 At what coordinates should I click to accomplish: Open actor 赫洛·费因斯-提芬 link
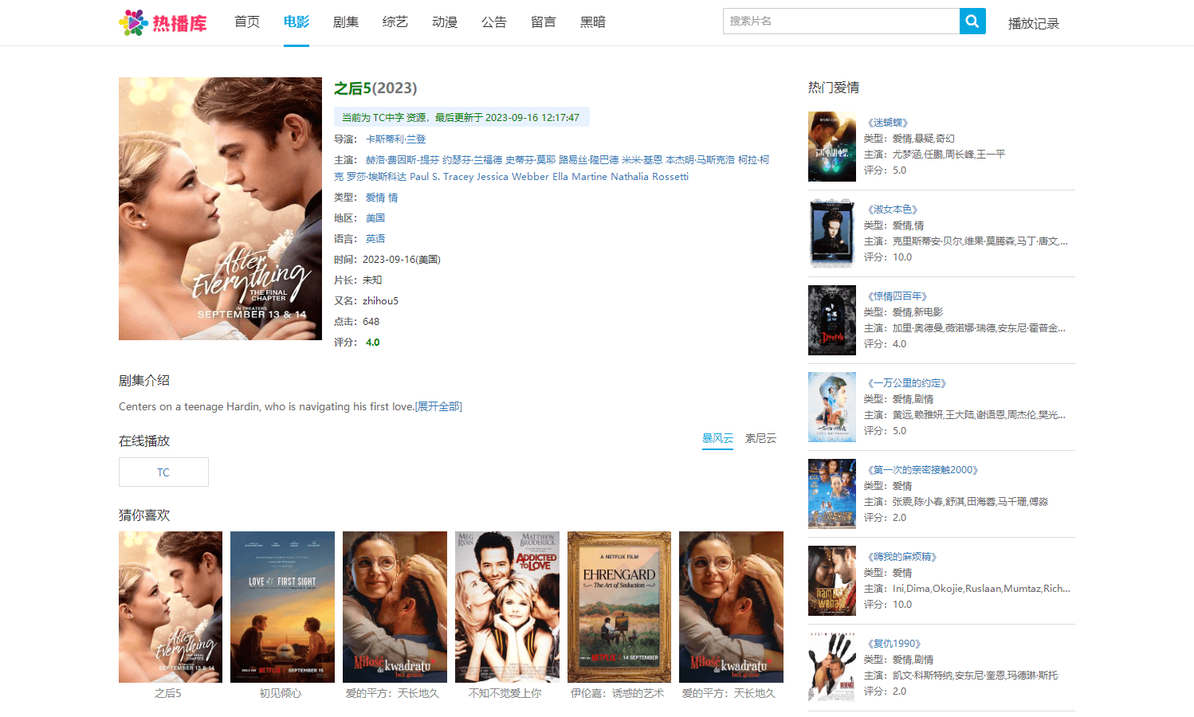(x=403, y=160)
